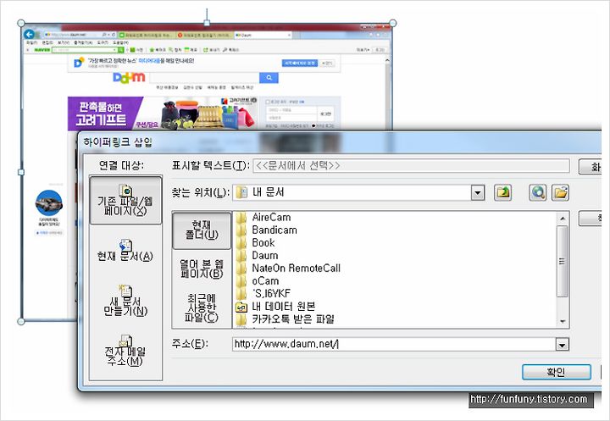Click the up one folder icon
The width and height of the screenshot is (610, 421).
point(502,192)
